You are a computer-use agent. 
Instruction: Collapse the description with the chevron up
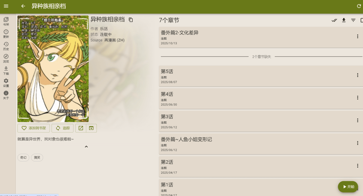[x=86, y=147]
